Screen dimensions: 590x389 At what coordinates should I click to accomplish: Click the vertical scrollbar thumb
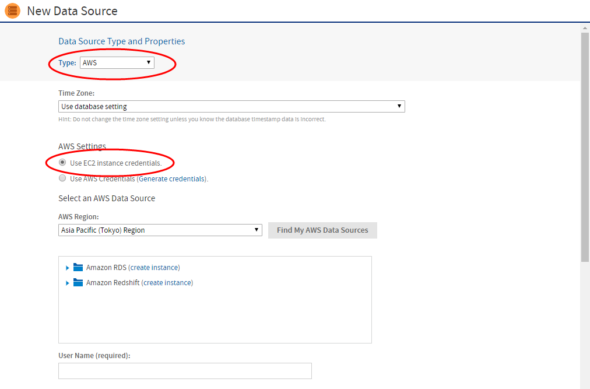tap(585, 147)
